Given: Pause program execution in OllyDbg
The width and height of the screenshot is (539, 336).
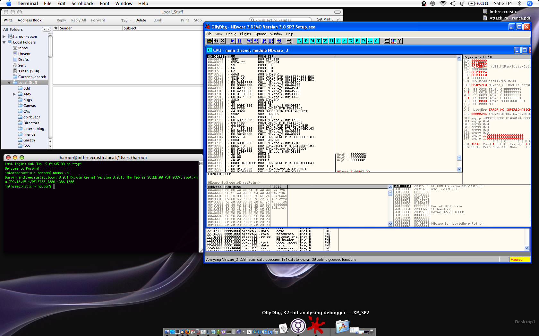Looking at the screenshot, I should click(239, 41).
